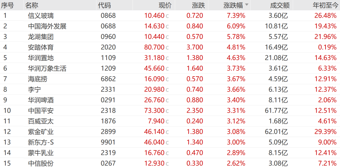
Task: Open the 信义玻璃 stock row
Action: click(41, 16)
